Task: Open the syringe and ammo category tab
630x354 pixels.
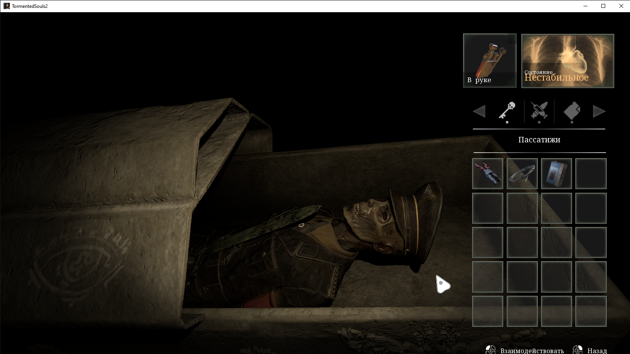Action: (539, 111)
